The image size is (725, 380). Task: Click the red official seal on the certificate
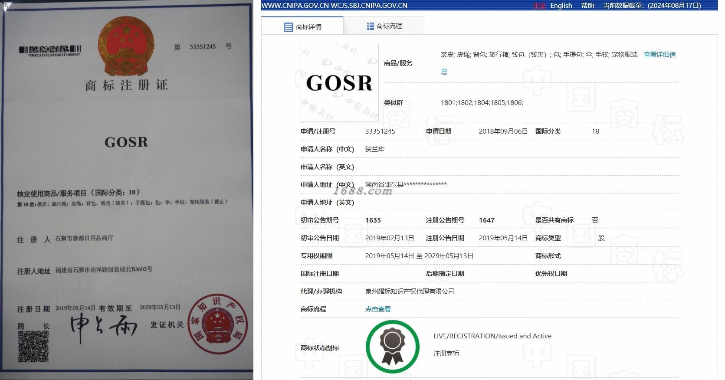click(217, 324)
